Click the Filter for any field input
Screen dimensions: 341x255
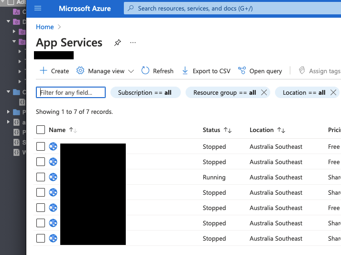(x=71, y=92)
